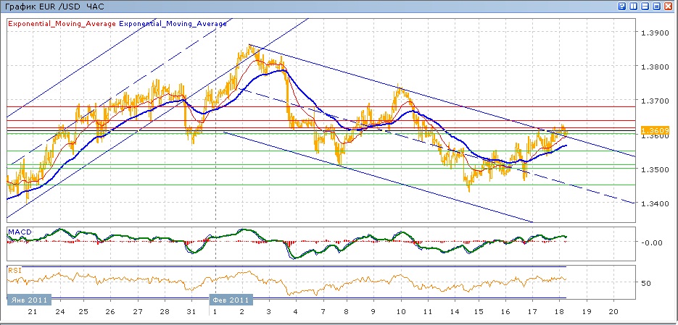Close the EUR/USD chart window
Screen dimensions: 678x325
669,7
